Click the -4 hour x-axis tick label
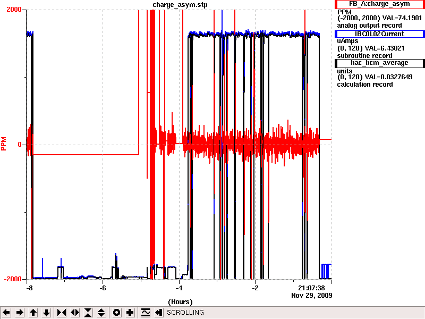Viewport: 425px width, 319px height. point(179,288)
